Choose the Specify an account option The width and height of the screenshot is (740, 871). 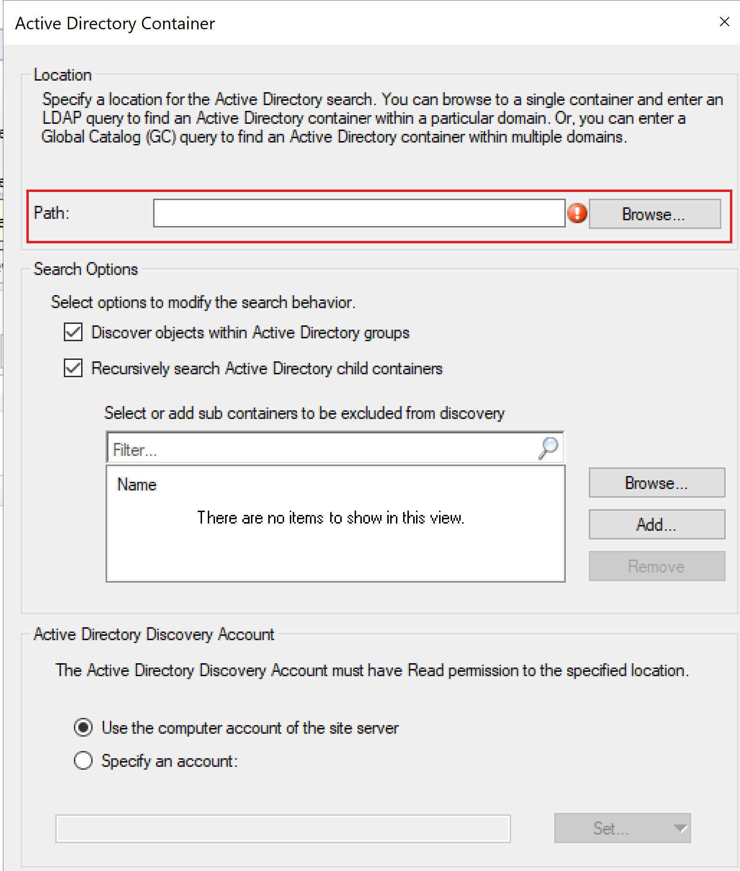84,761
